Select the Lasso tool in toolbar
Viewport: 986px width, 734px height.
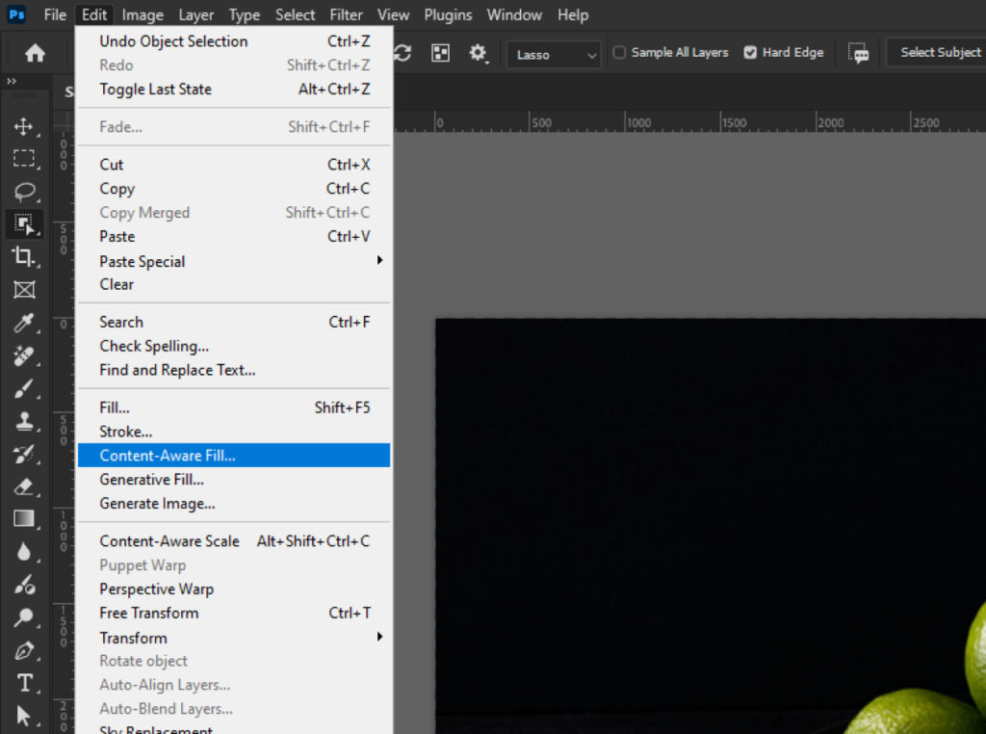[24, 191]
